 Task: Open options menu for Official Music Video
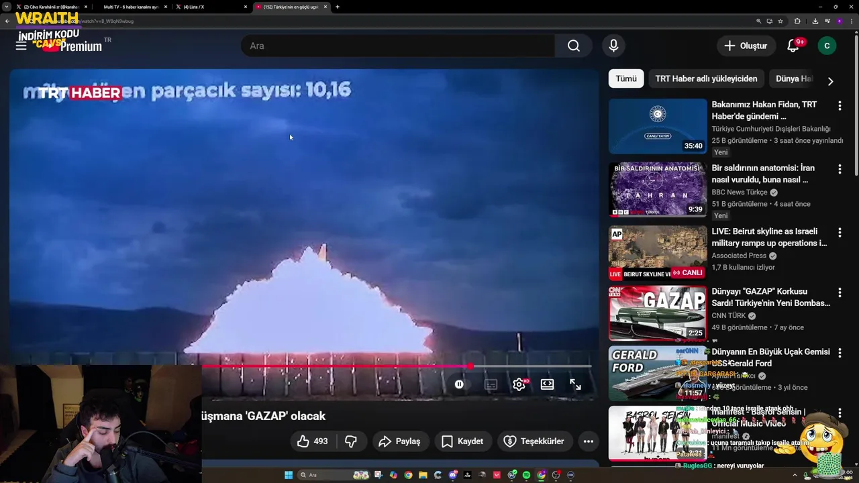click(x=839, y=413)
